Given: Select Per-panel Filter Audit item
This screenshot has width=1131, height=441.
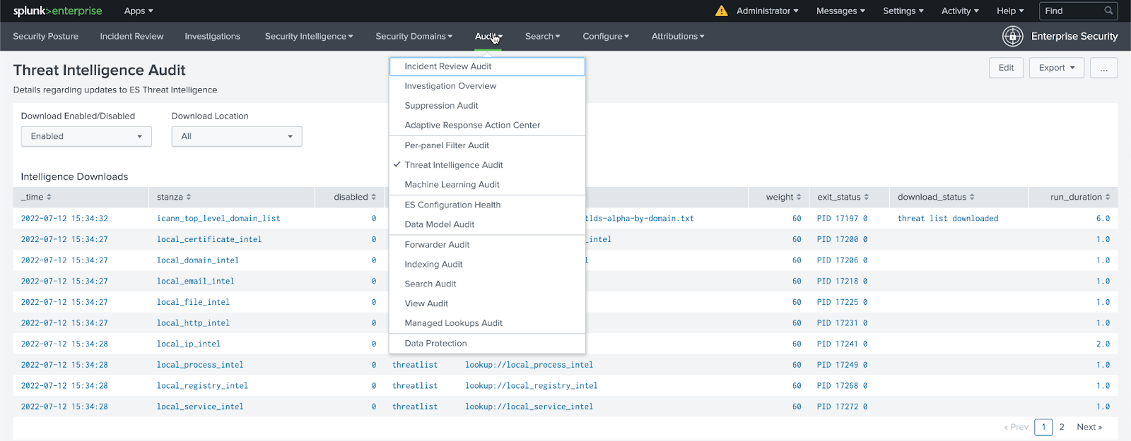Looking at the screenshot, I should (487, 145).
